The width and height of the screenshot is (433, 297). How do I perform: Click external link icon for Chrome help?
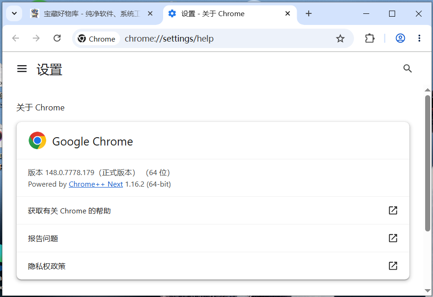click(393, 210)
